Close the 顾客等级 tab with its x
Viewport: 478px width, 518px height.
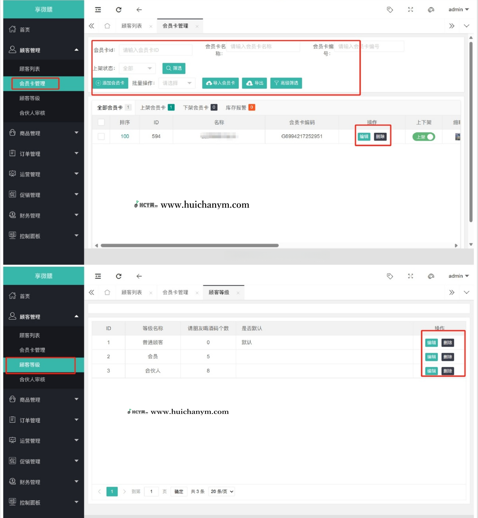(x=238, y=293)
